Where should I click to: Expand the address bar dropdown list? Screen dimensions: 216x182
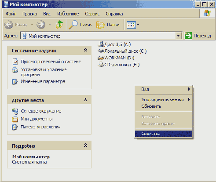click(179, 36)
